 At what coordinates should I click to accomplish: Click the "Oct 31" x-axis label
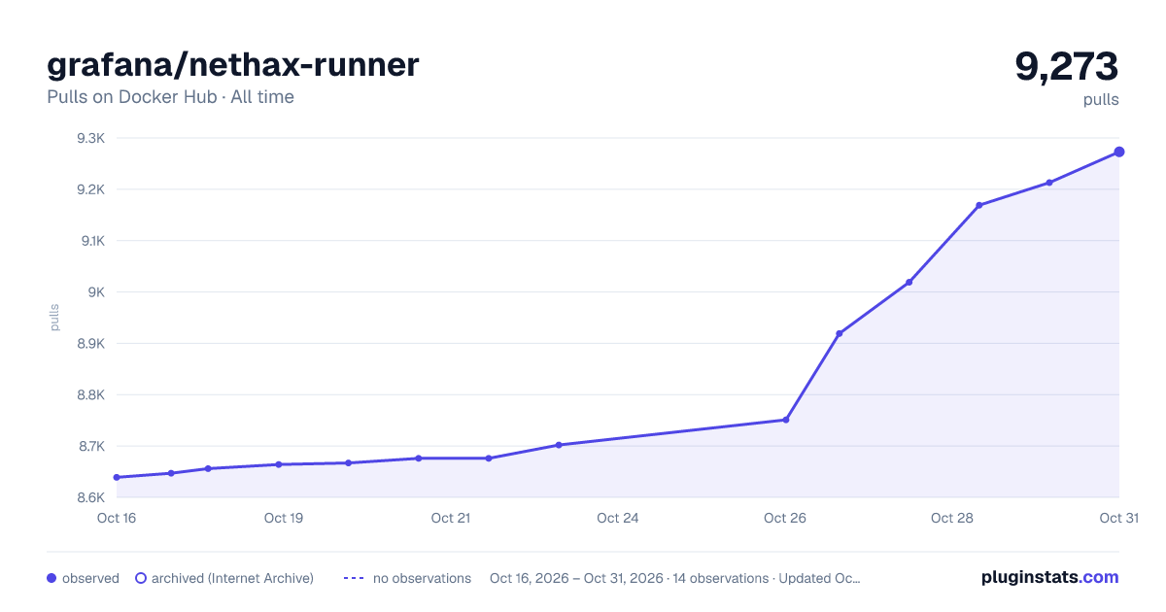1118,518
